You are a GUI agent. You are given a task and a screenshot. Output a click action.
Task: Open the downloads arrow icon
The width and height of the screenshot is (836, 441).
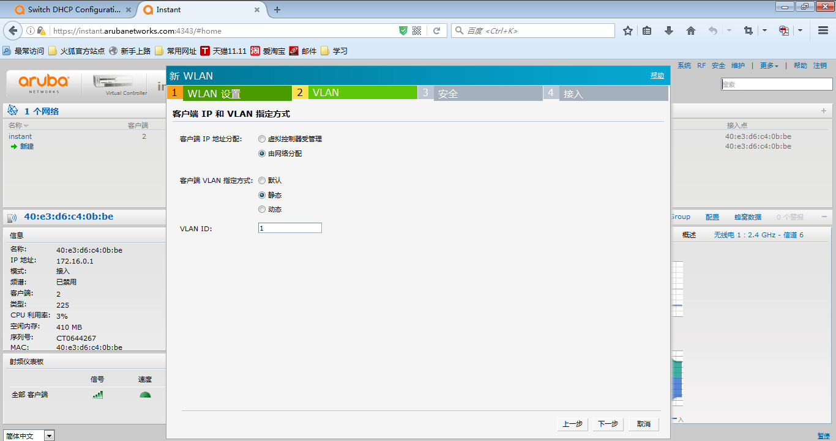click(669, 31)
